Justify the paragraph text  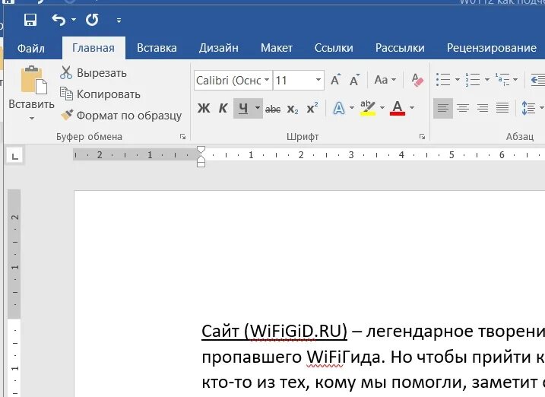[502, 109]
